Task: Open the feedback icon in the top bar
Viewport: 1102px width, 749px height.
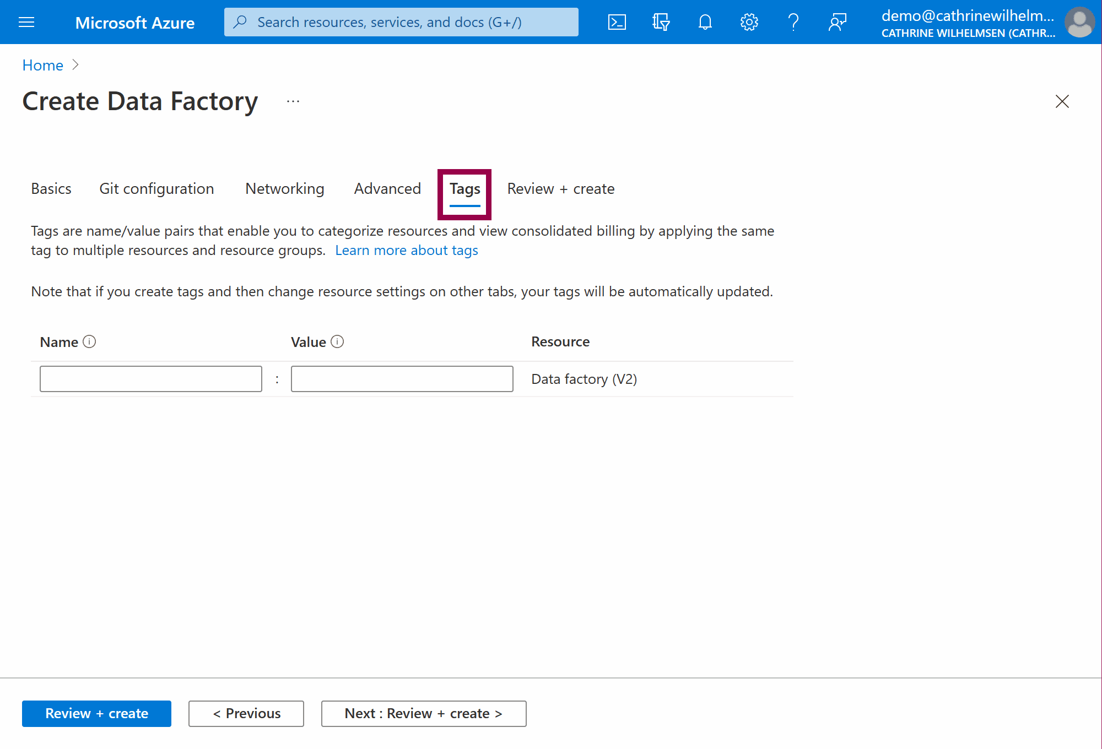Action: coord(837,22)
